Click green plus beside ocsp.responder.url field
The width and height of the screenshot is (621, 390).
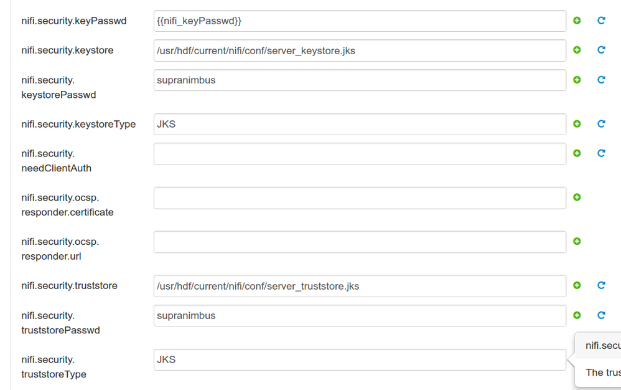pyautogui.click(x=577, y=241)
